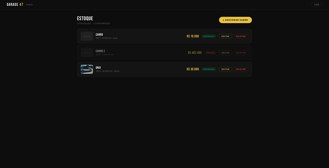Click the Carro 2 placeholder thumbnail
329x168 pixels.
coord(87,53)
